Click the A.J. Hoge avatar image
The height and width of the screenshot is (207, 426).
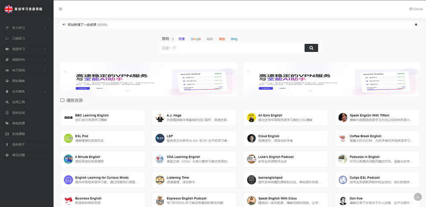160,118
